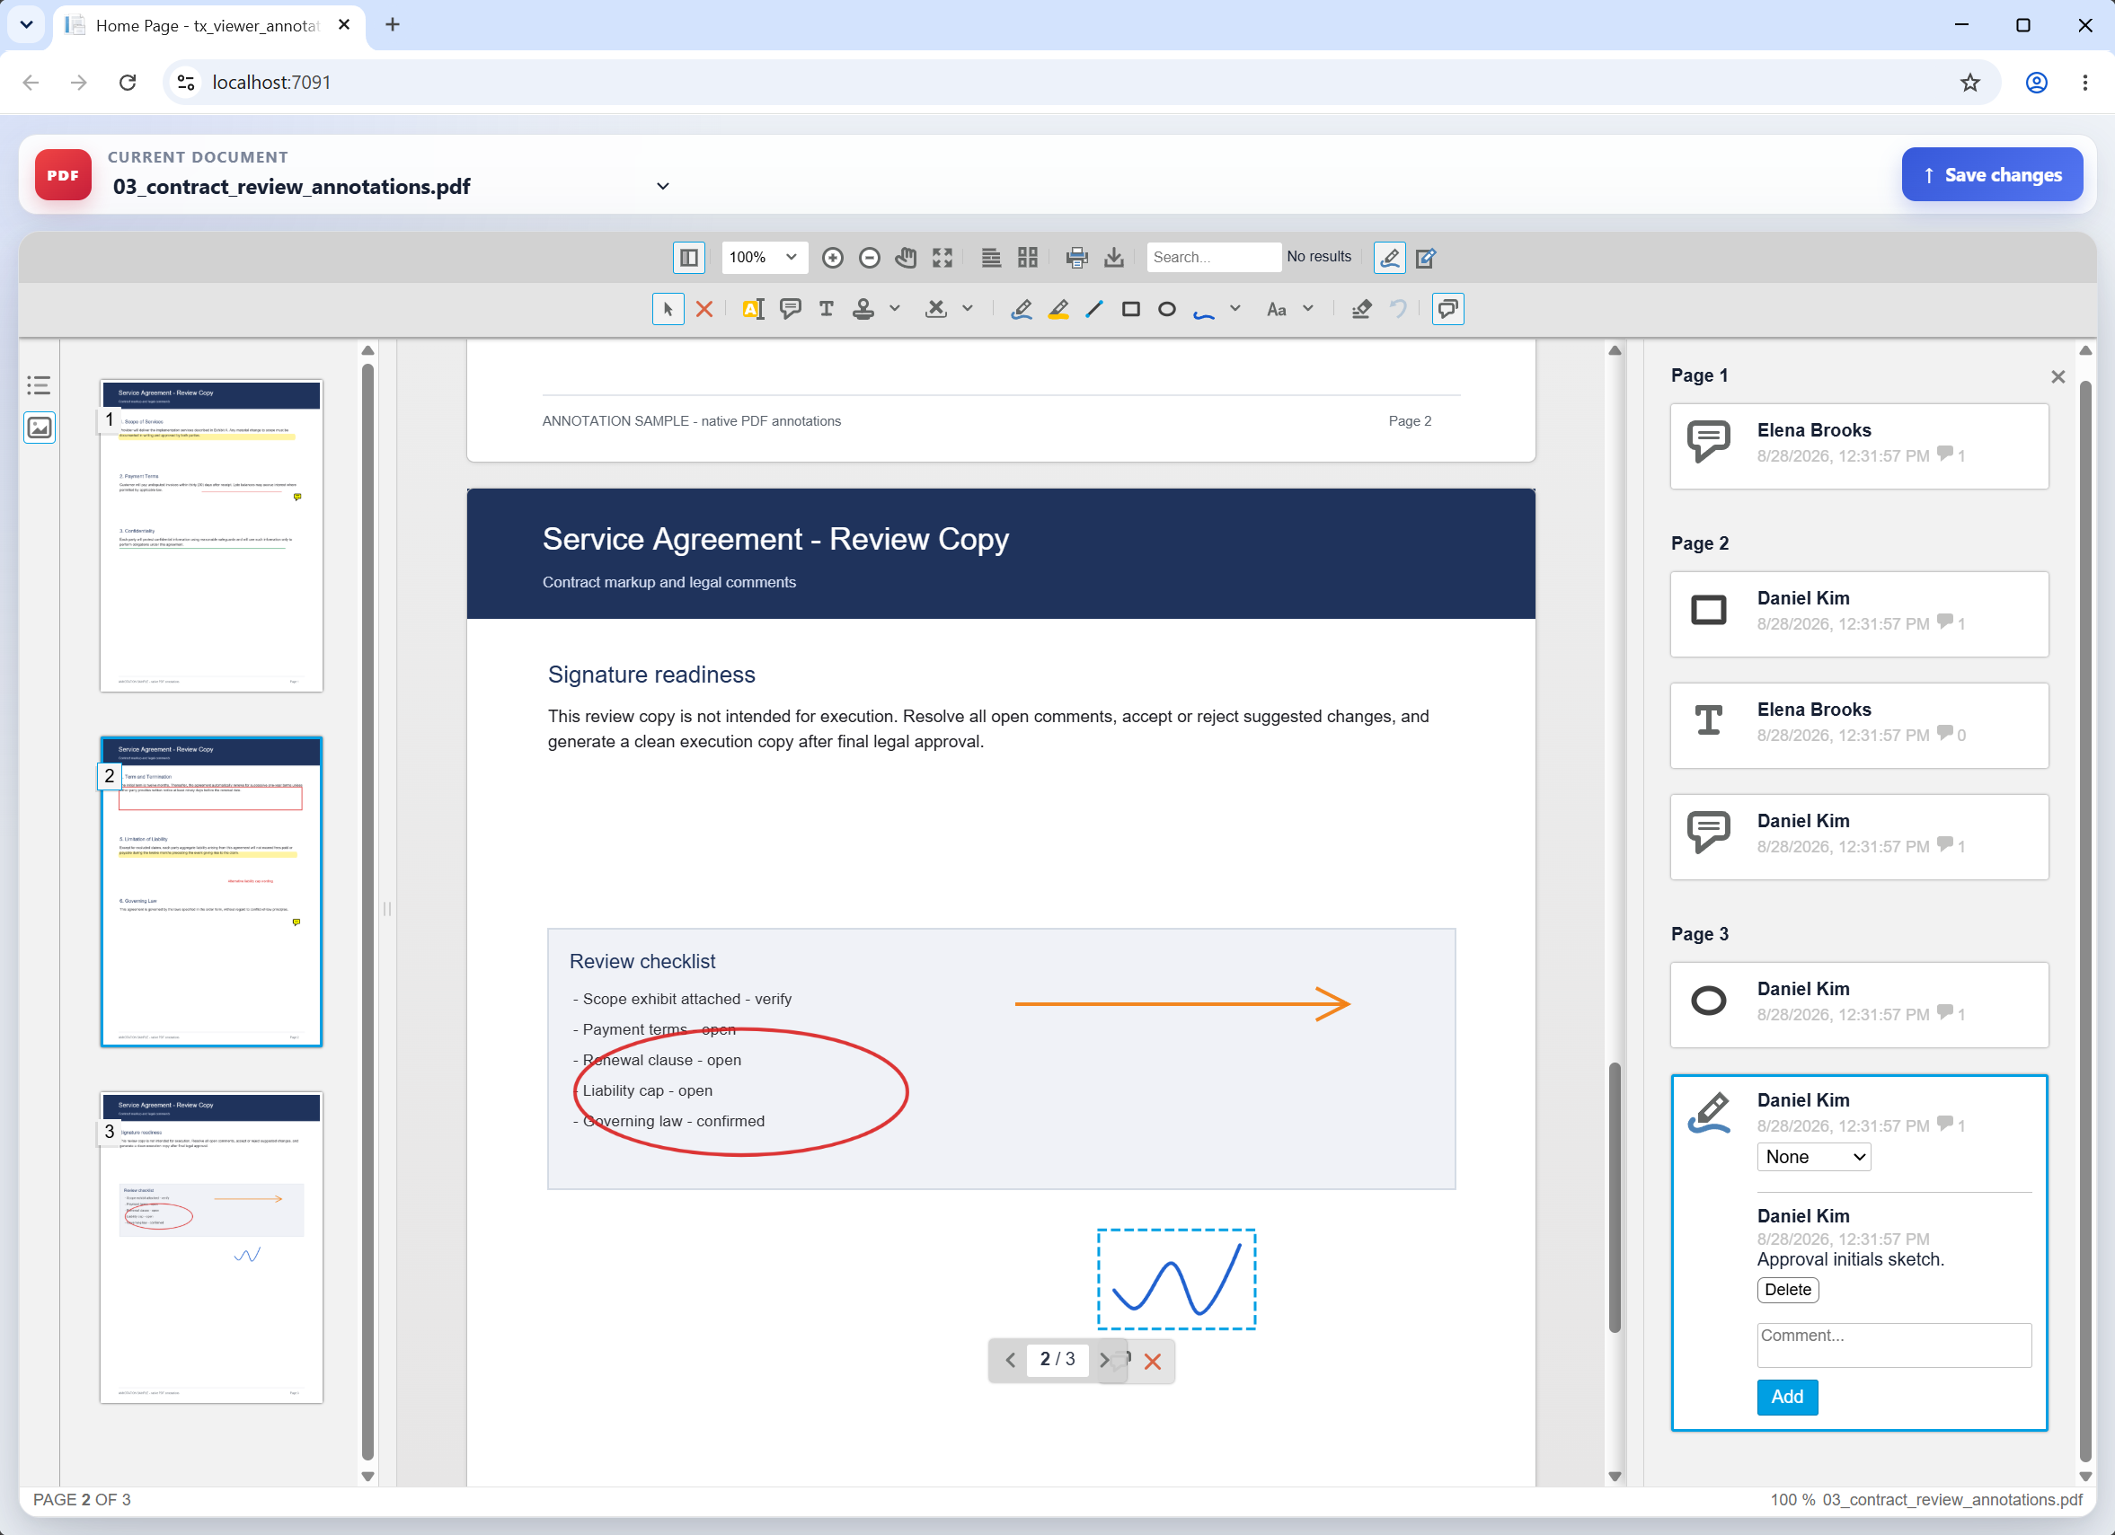
Task: Click the red X delete annotation icon
Action: 704,309
